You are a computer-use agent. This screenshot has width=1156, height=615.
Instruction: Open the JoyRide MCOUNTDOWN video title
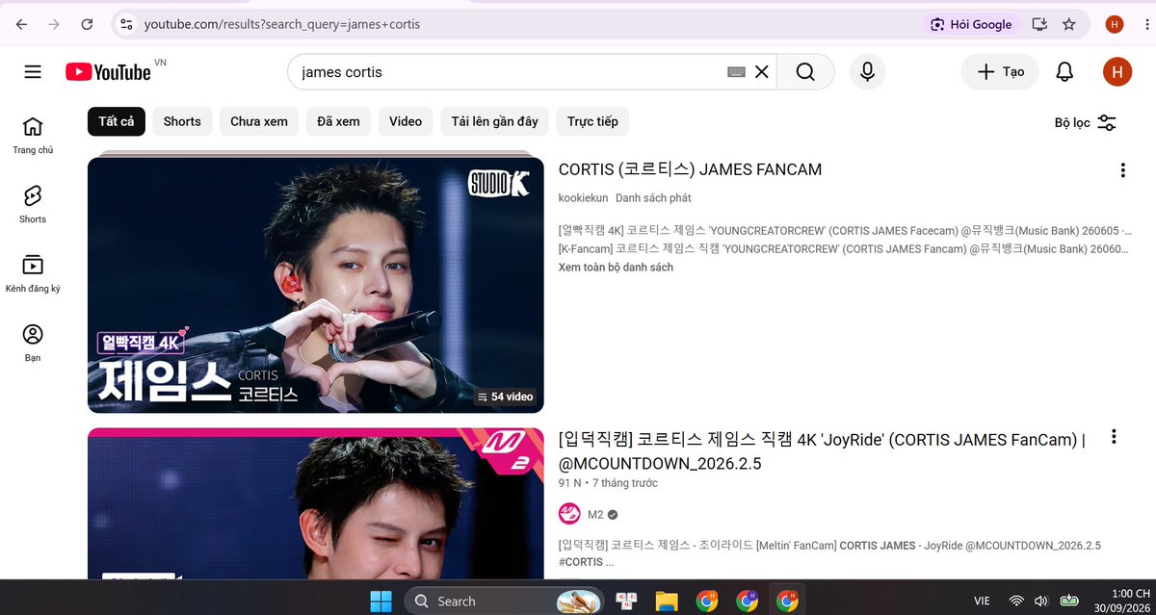tap(822, 450)
